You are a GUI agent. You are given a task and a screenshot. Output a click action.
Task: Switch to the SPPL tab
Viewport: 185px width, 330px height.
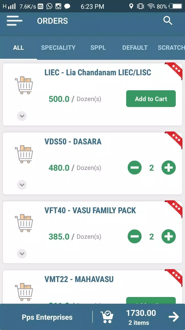(x=98, y=48)
